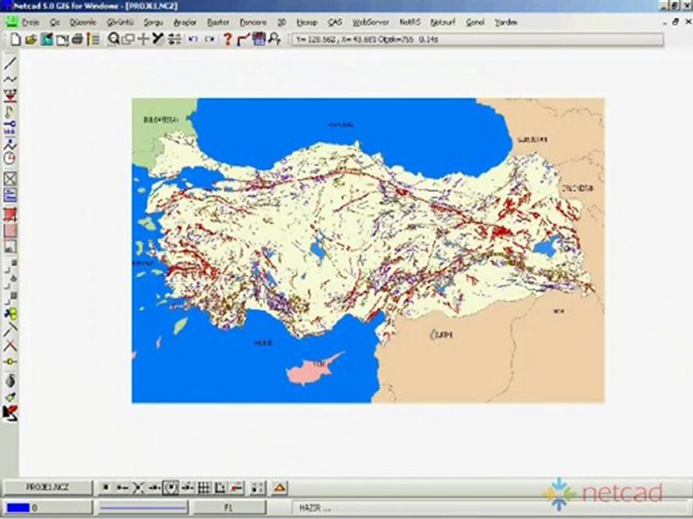693x519 pixels.
Task: Open the Yardım help menu
Action: (505, 22)
